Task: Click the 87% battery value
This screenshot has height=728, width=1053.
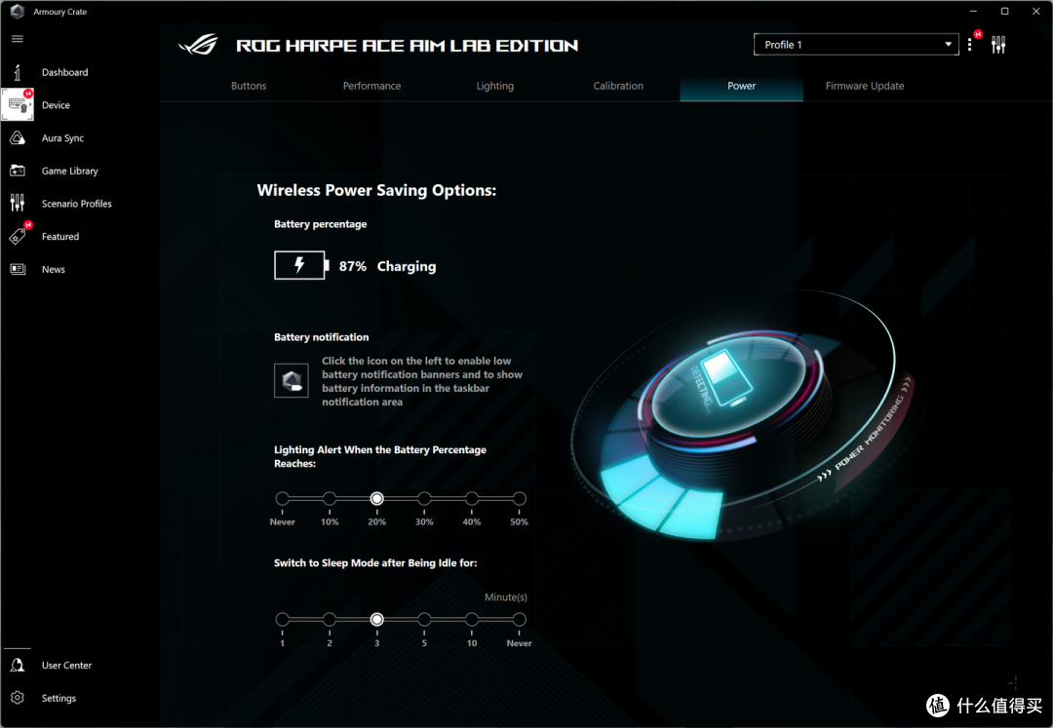Action: click(x=353, y=266)
